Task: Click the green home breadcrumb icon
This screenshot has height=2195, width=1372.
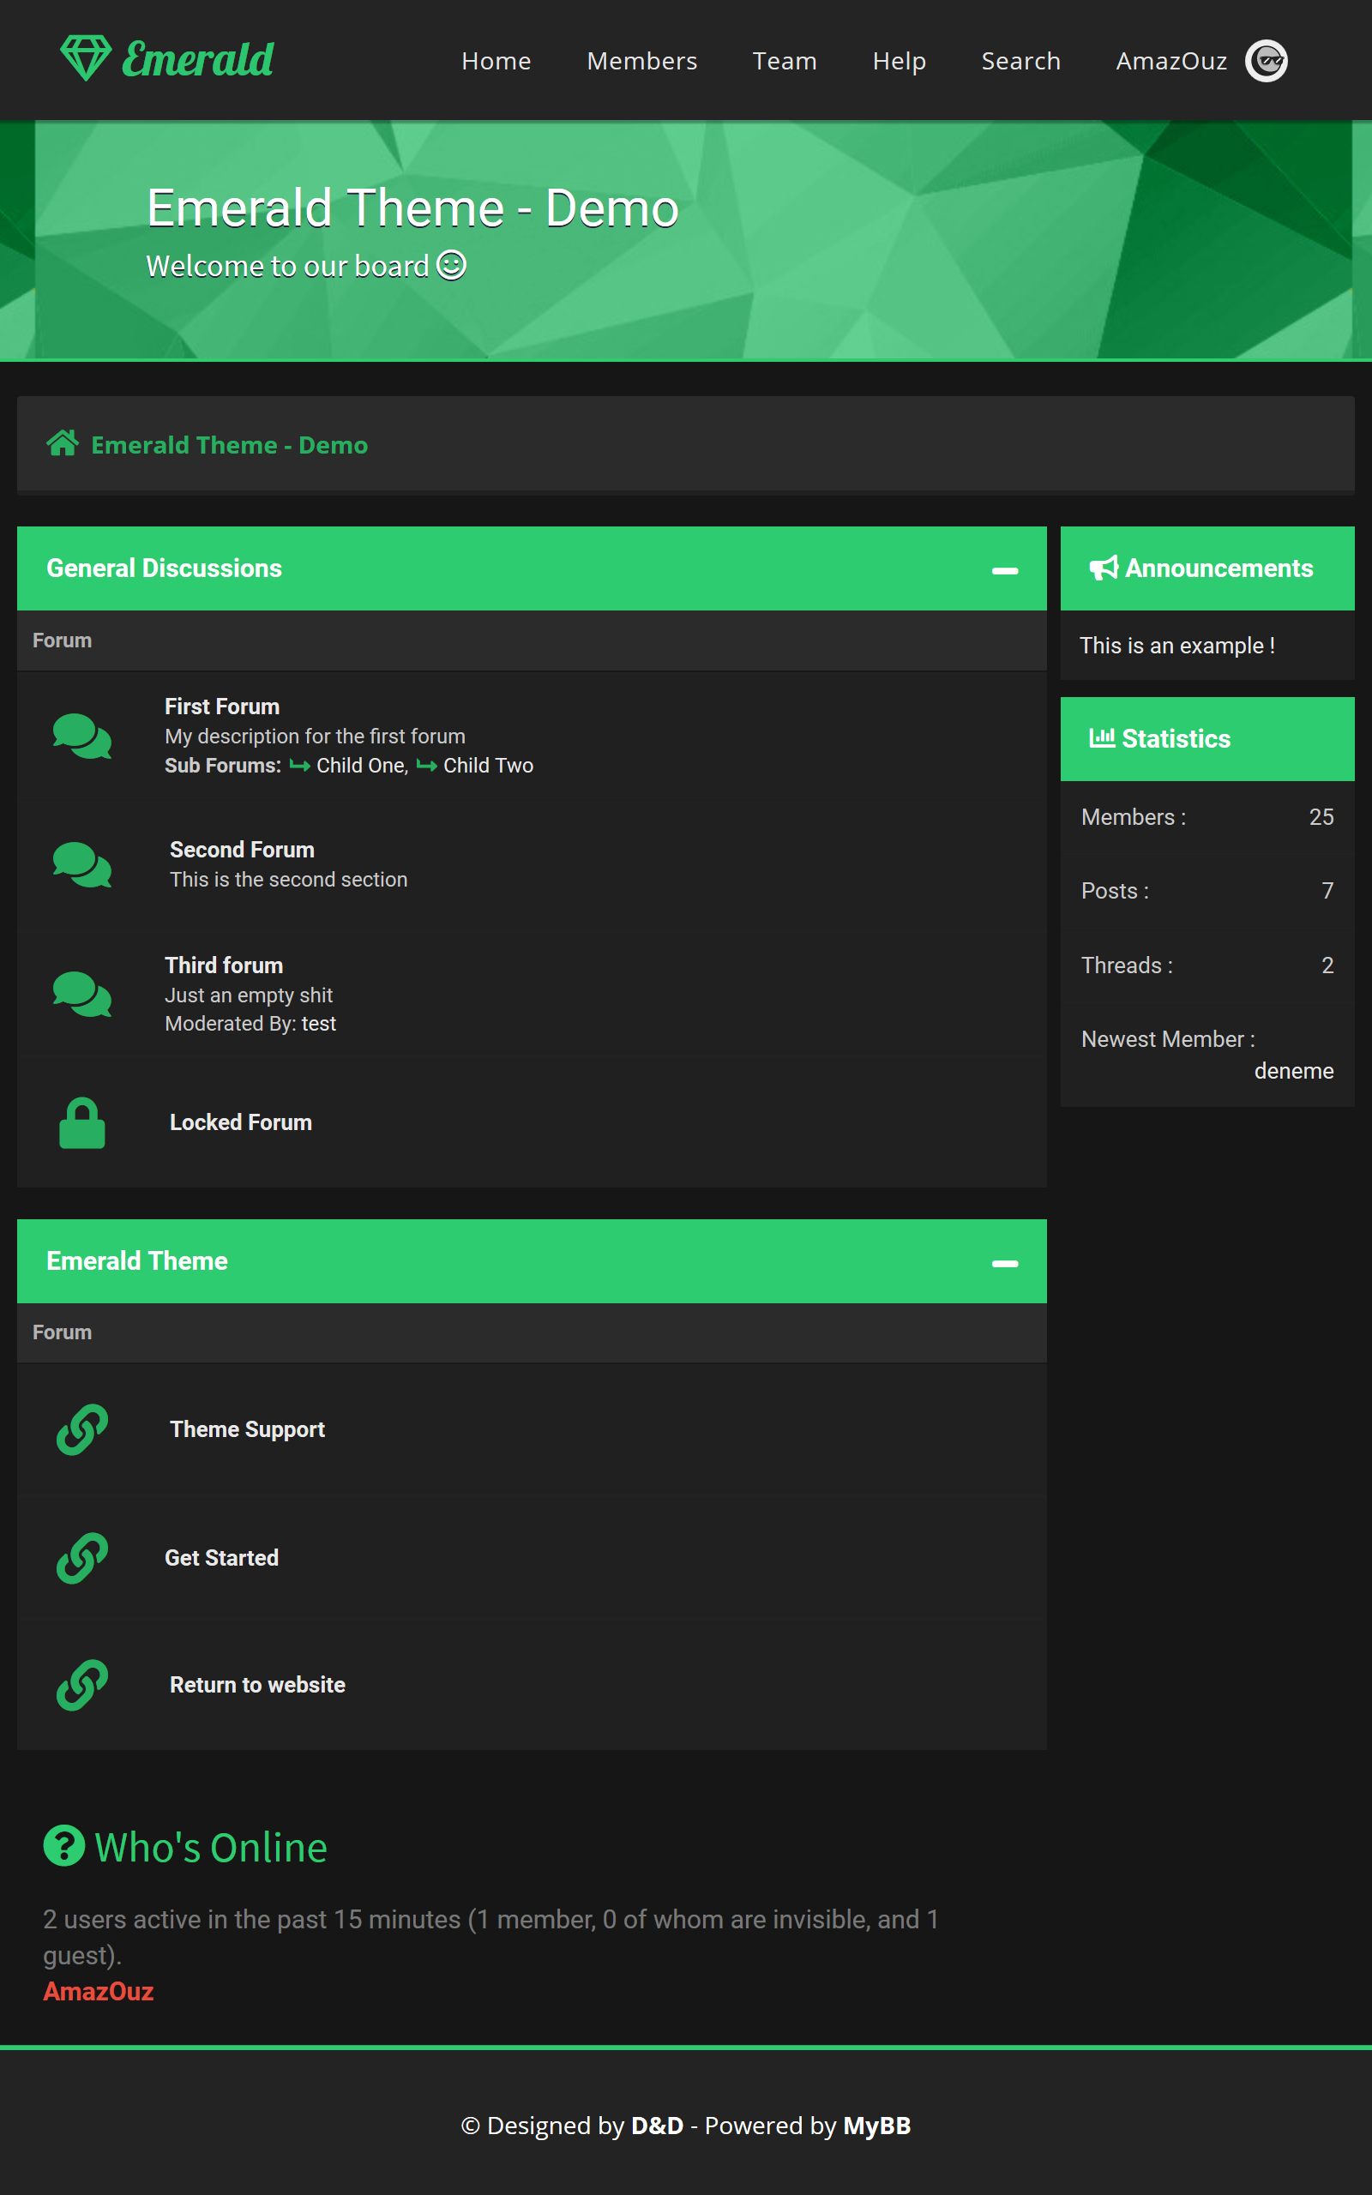Action: coord(63,443)
